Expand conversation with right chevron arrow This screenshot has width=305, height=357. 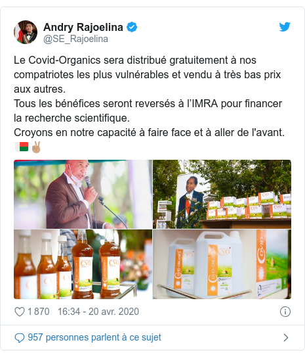286,337
